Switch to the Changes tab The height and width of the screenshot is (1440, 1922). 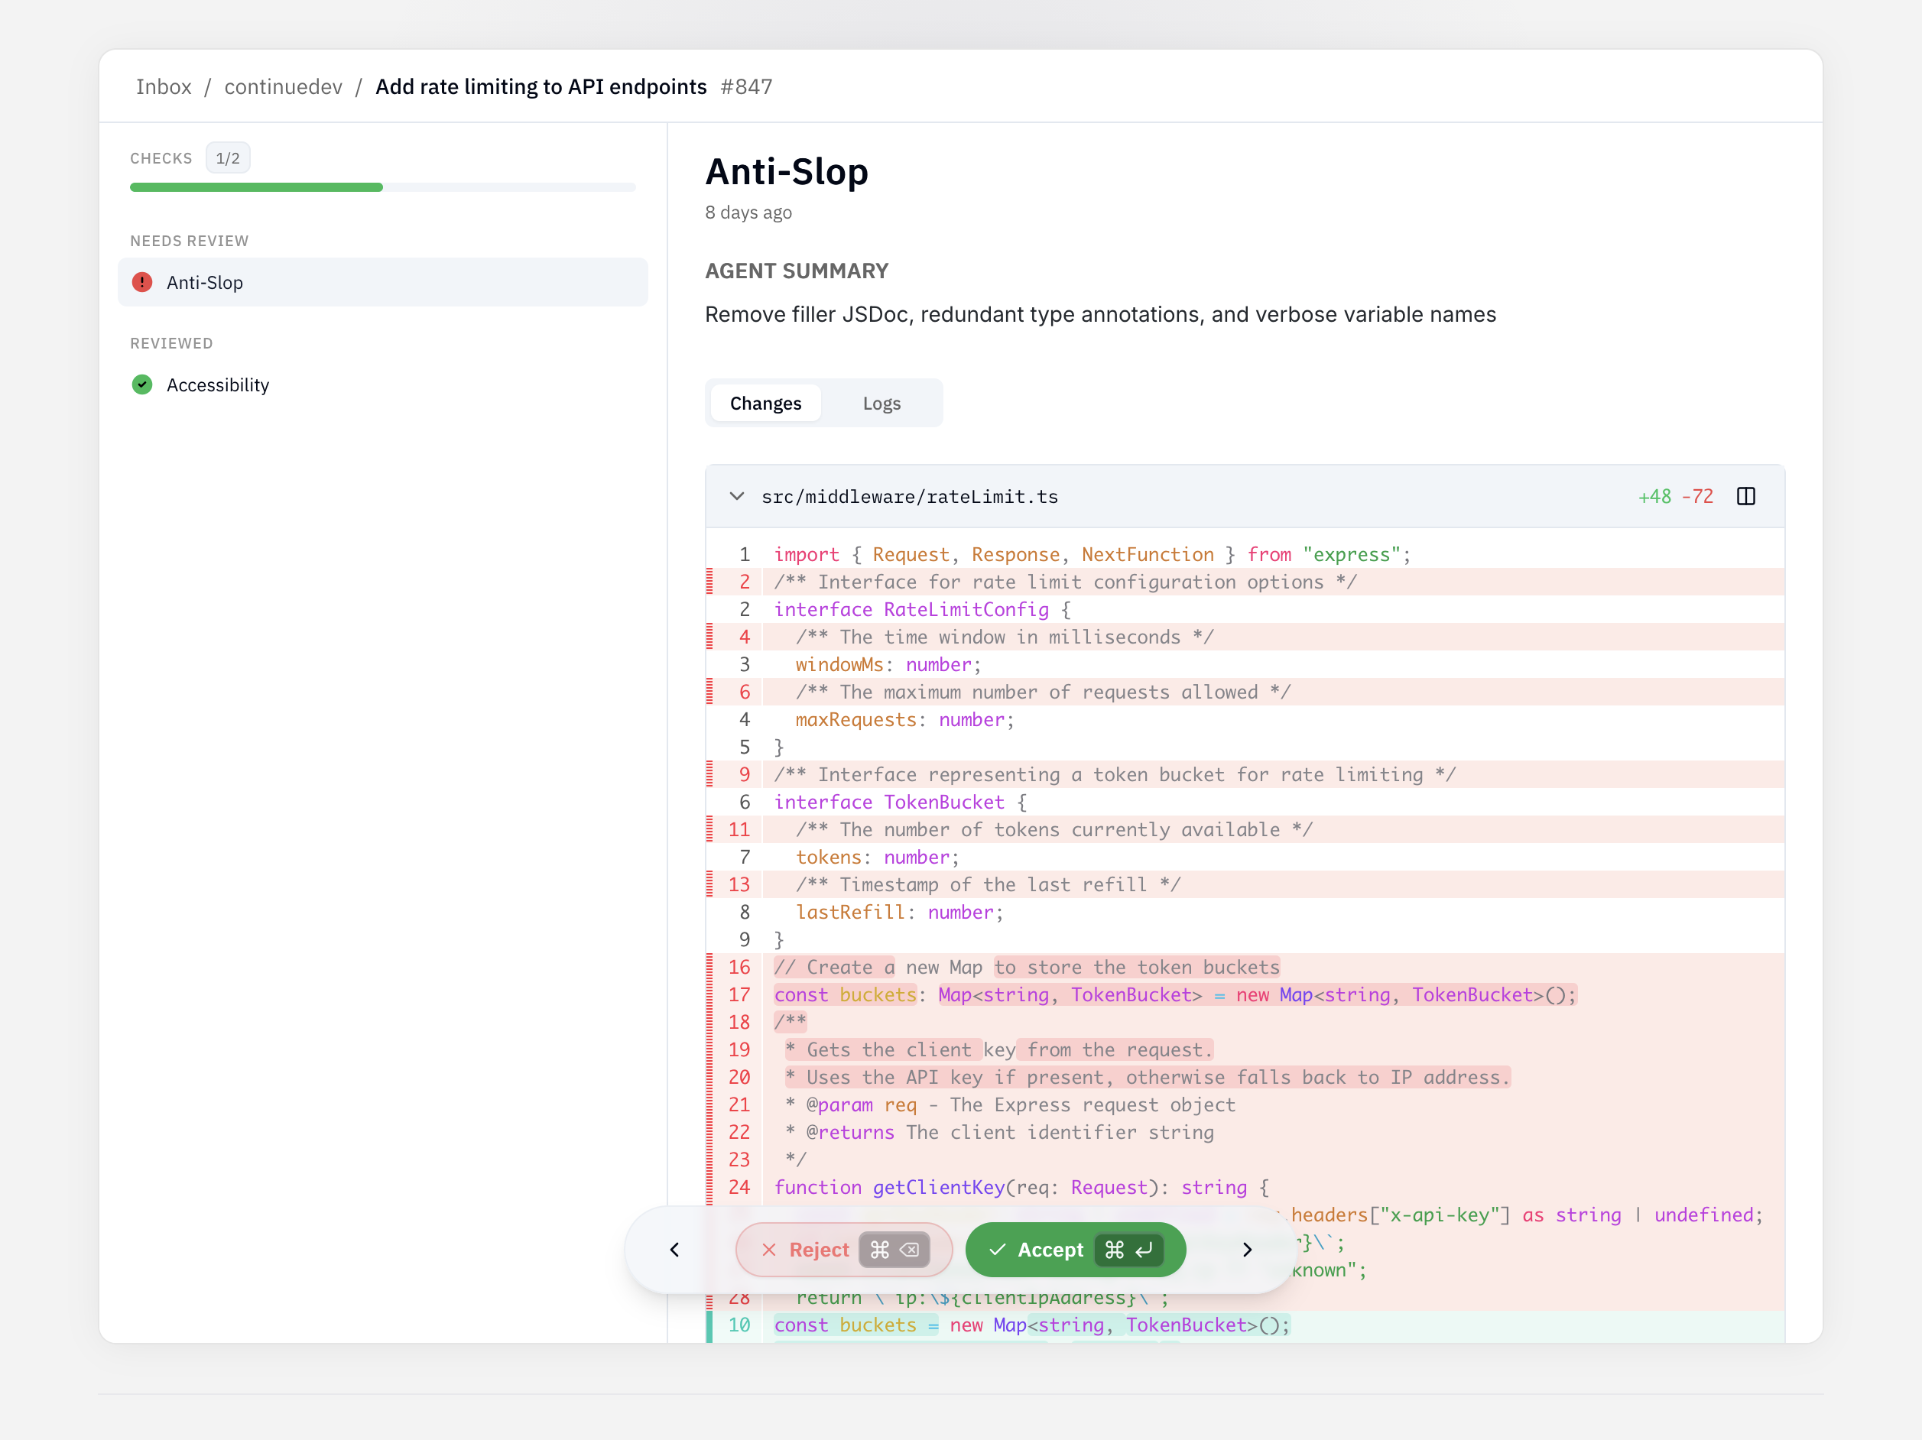[765, 402]
